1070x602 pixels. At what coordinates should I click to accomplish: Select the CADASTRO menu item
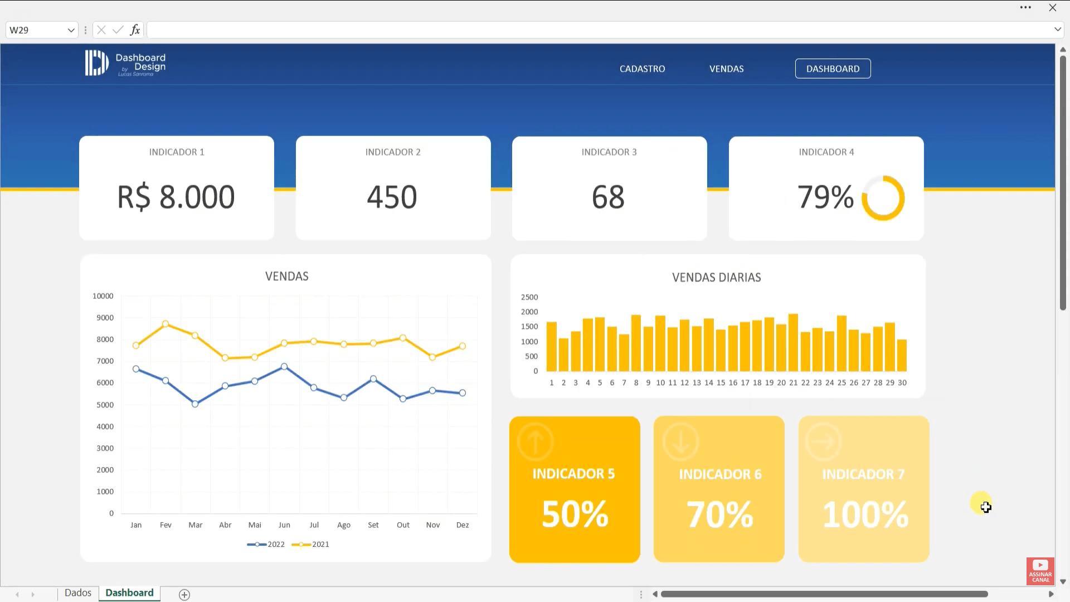coord(642,69)
